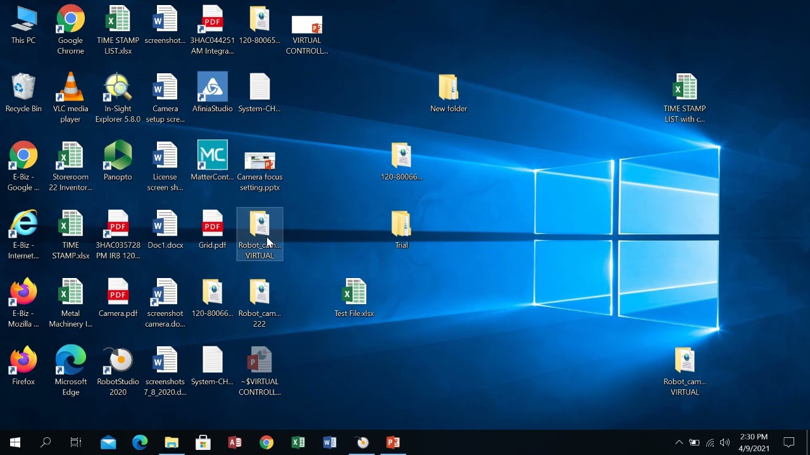This screenshot has width=810, height=455.
Task: Select the MatterControl desktop shortcut
Action: (x=212, y=161)
